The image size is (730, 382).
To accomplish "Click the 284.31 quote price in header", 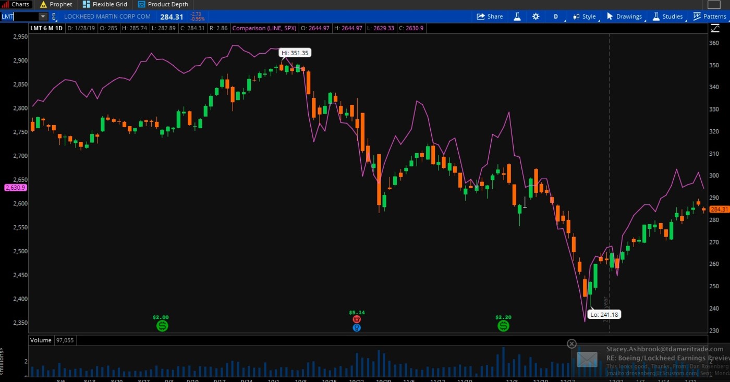I will pos(172,17).
